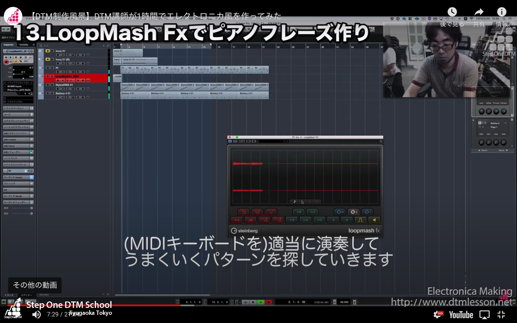Select the StylusRMX 01 track name
The image size is (517, 323).
point(64,85)
